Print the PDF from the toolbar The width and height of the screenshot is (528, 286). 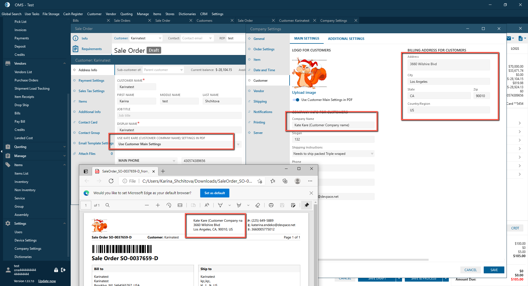pyautogui.click(x=271, y=205)
